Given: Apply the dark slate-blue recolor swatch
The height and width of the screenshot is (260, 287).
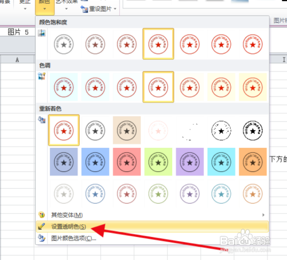Looking at the screenshot, I should pyautogui.click(x=64, y=162).
